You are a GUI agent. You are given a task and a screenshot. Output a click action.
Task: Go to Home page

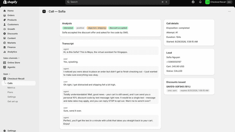tap(11, 11)
